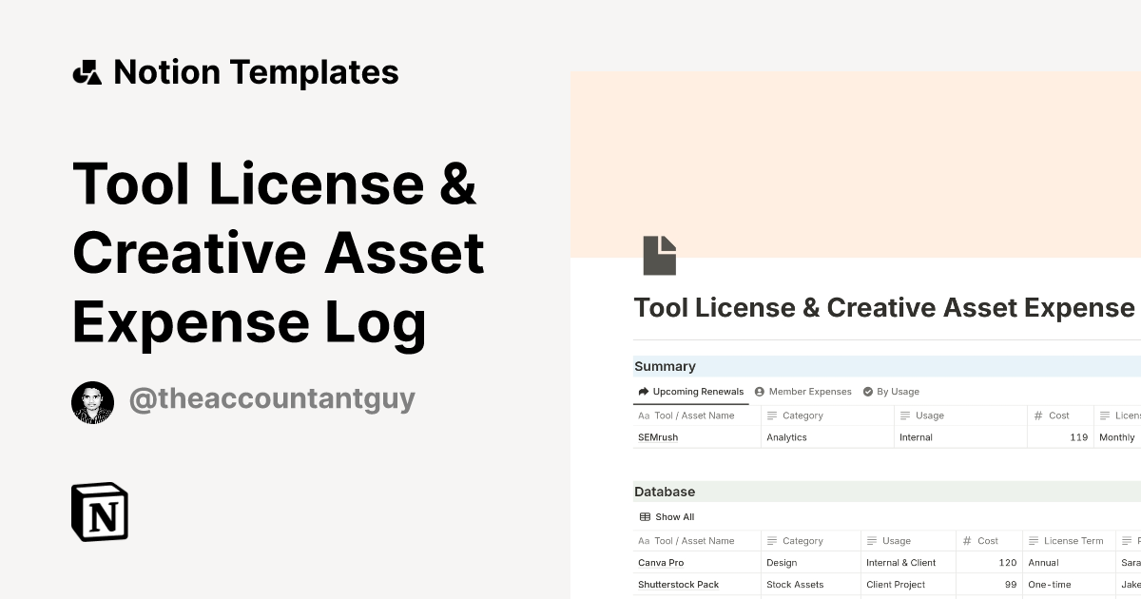Switch to the Member Expenses view
The height and width of the screenshot is (599, 1141).
[x=810, y=391]
